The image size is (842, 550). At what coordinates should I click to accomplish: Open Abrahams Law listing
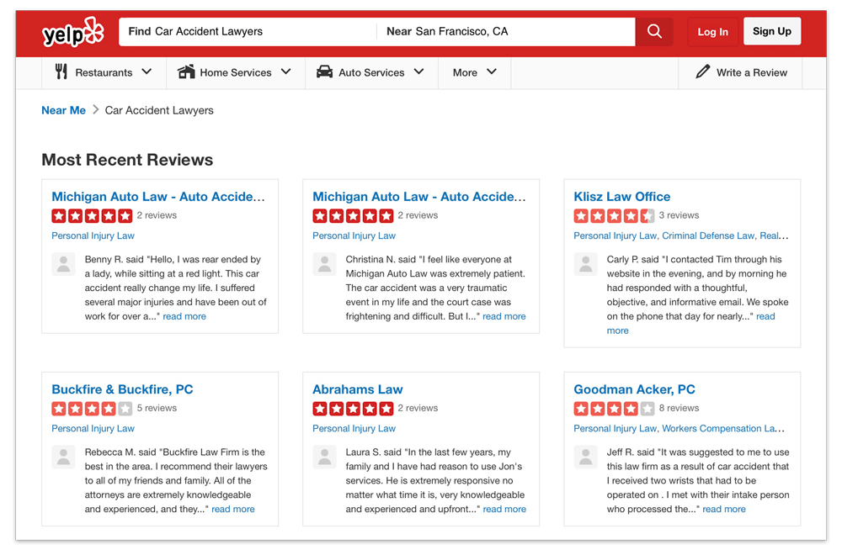[x=358, y=389]
